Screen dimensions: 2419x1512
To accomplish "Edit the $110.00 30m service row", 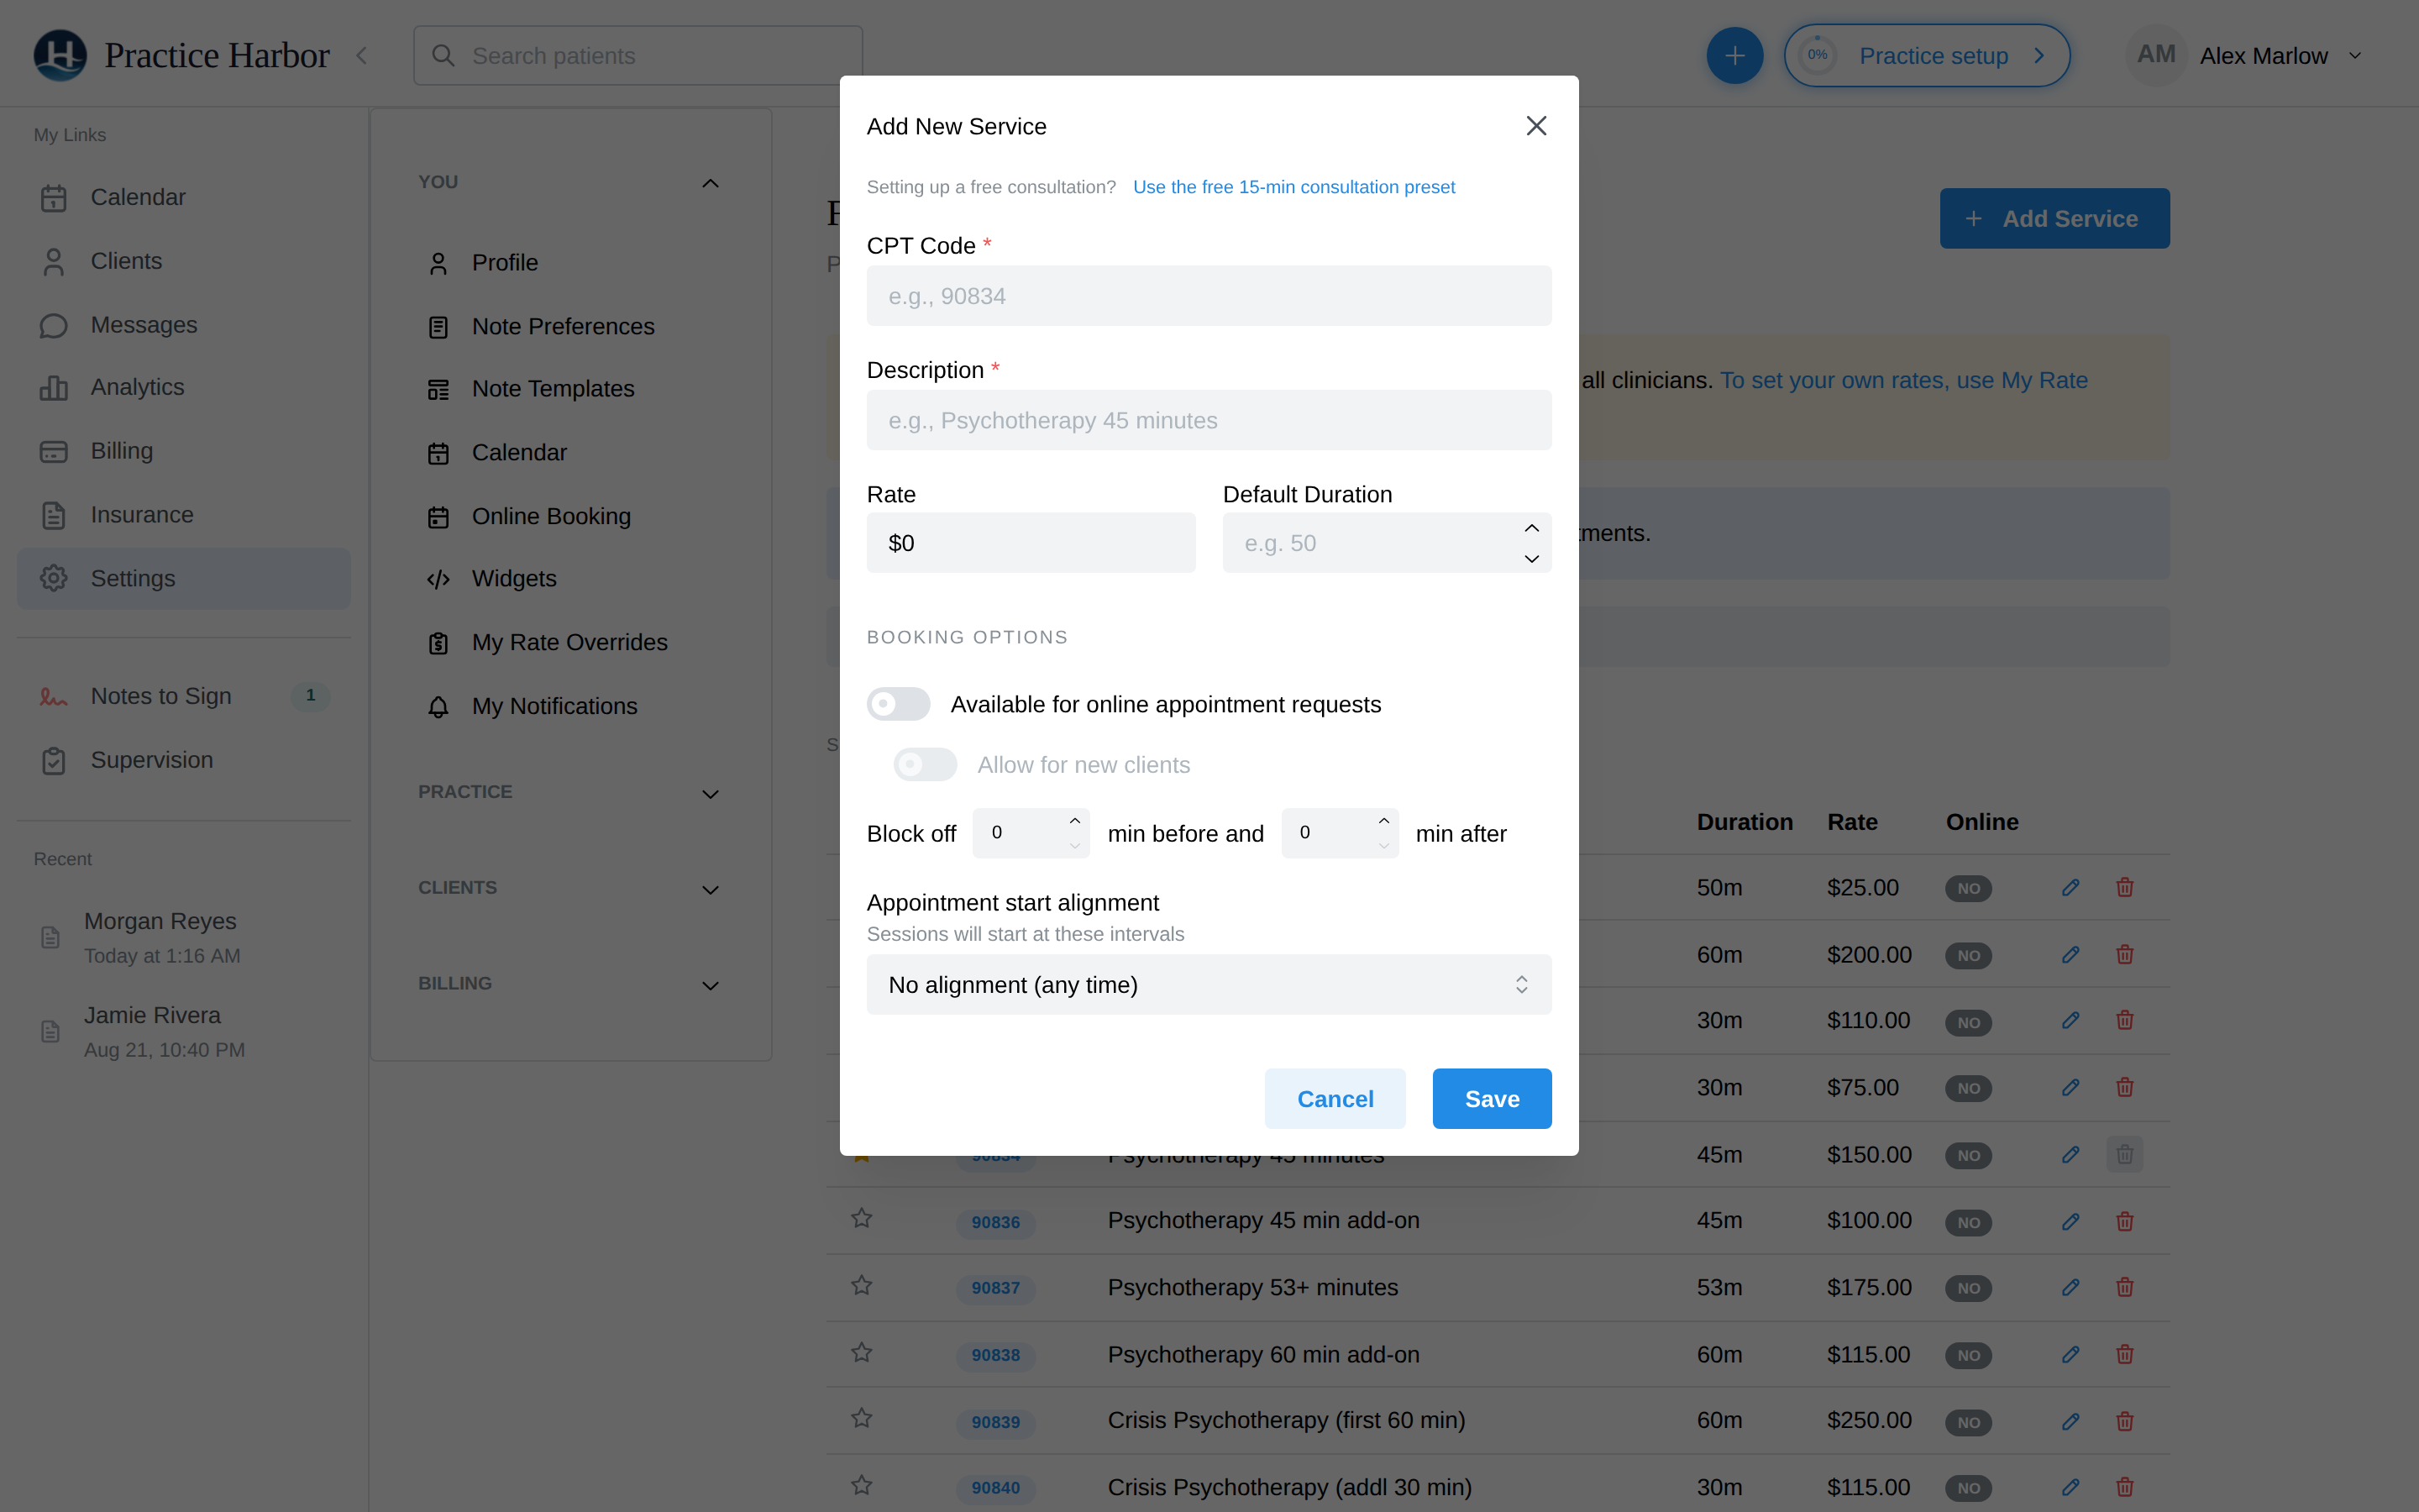I will pos(2070,1021).
